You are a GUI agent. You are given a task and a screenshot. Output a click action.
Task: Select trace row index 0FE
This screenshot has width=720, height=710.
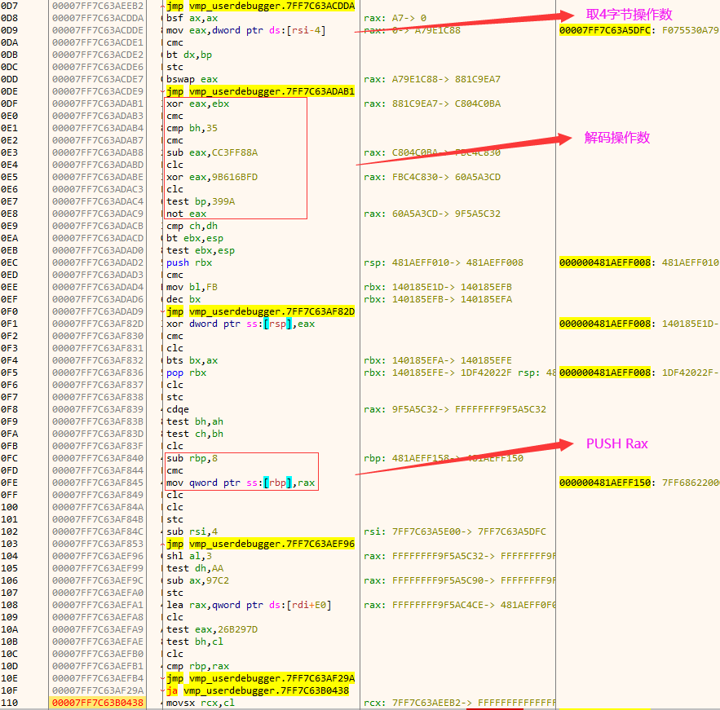(x=9, y=483)
